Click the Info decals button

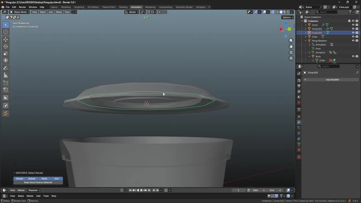[57, 179]
